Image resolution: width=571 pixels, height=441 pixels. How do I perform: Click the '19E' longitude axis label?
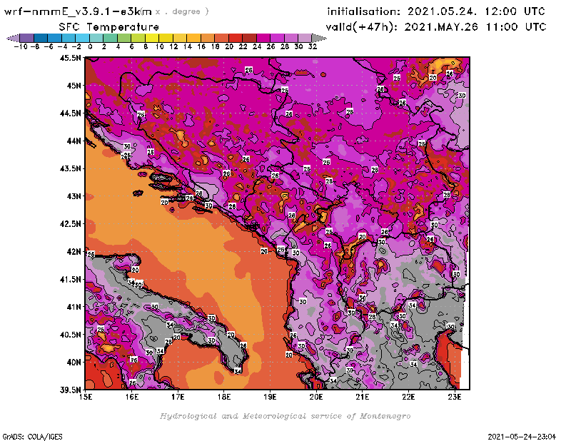(x=270, y=397)
